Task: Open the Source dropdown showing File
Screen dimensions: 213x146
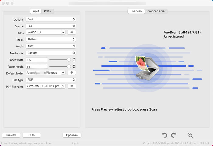Action: click(51, 26)
